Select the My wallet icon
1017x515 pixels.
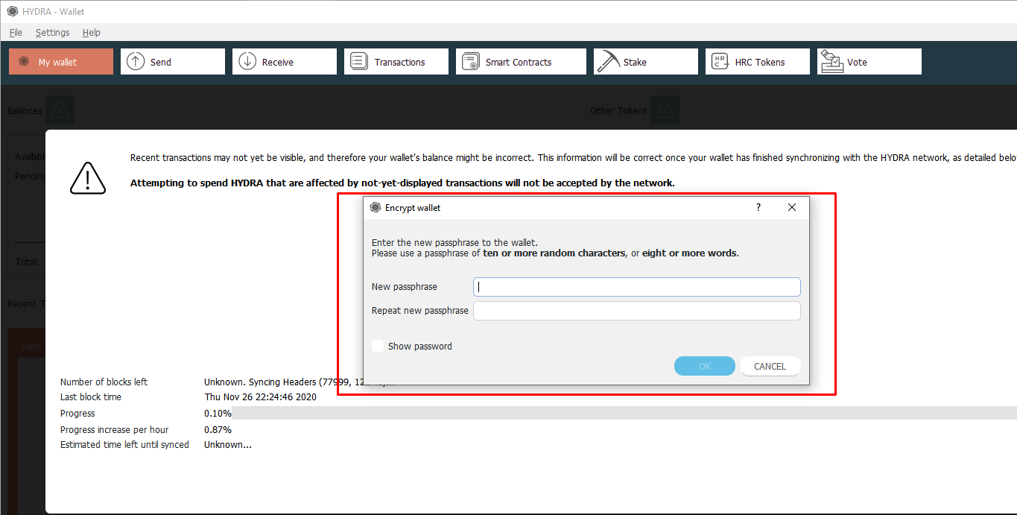tap(22, 61)
